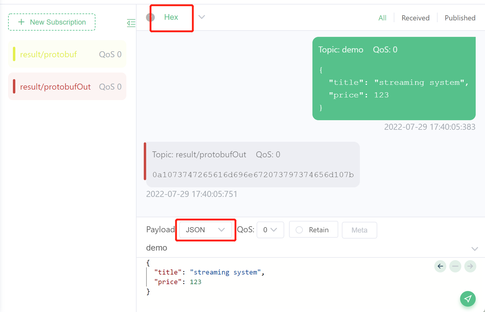Click the plus icon in New Subscription
Image resolution: width=485 pixels, height=312 pixels.
click(x=21, y=22)
